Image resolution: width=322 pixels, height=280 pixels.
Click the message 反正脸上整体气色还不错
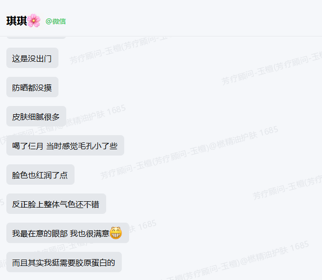pos(56,204)
